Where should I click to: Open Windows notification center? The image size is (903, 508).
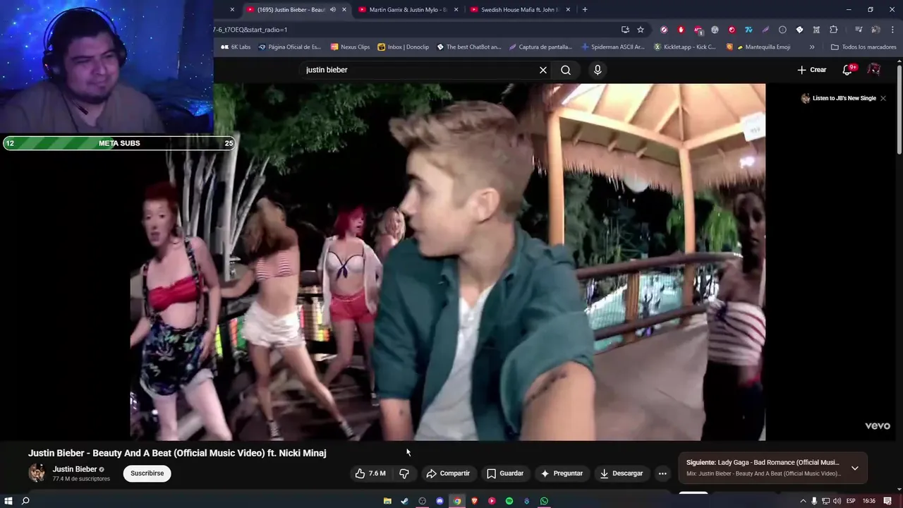887,501
